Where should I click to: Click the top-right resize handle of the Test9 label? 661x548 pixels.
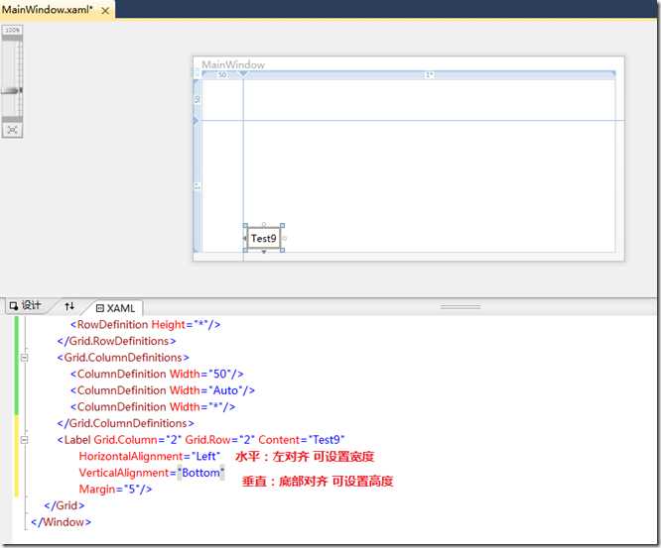(x=282, y=226)
